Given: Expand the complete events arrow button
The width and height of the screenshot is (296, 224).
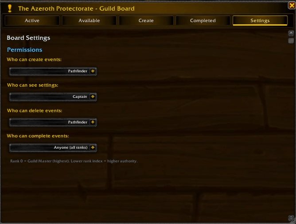Looking at the screenshot, I should point(93,147).
